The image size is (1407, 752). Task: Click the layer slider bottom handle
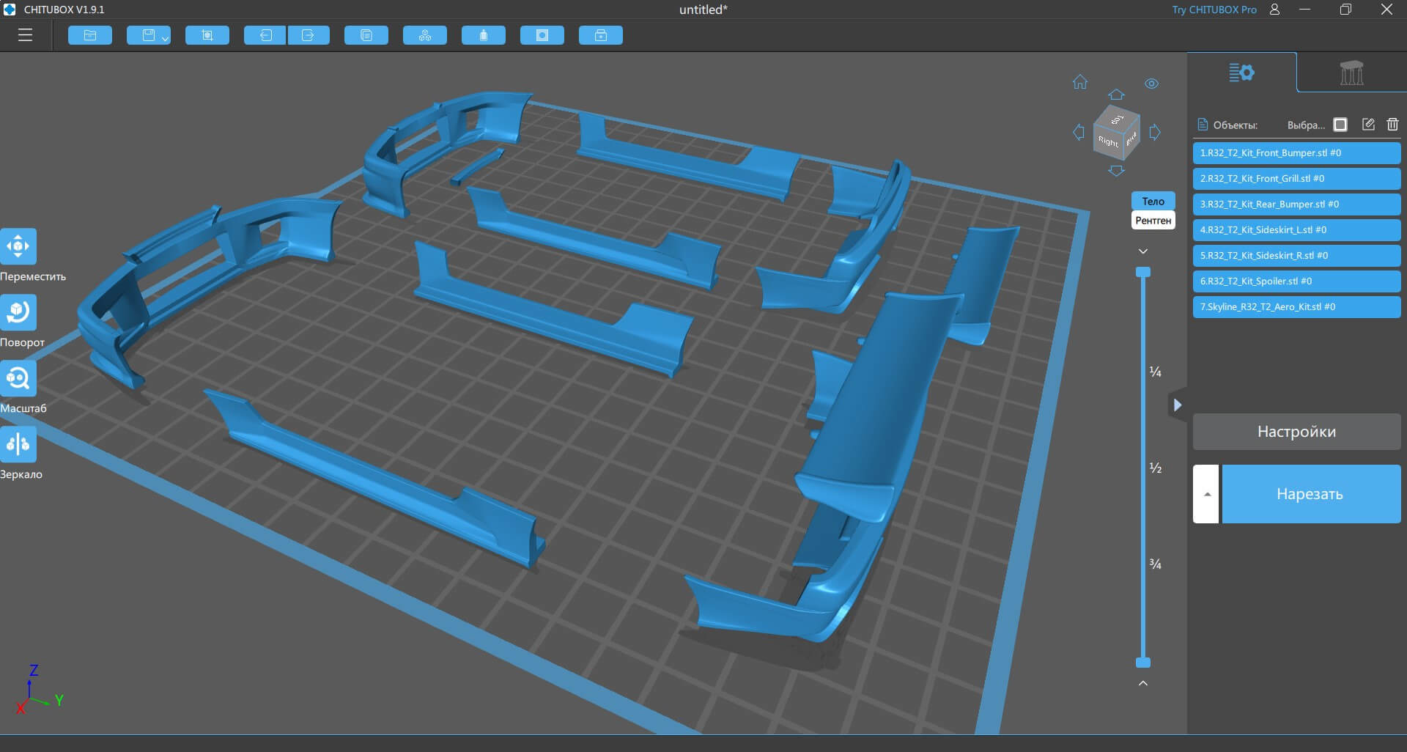pyautogui.click(x=1143, y=663)
